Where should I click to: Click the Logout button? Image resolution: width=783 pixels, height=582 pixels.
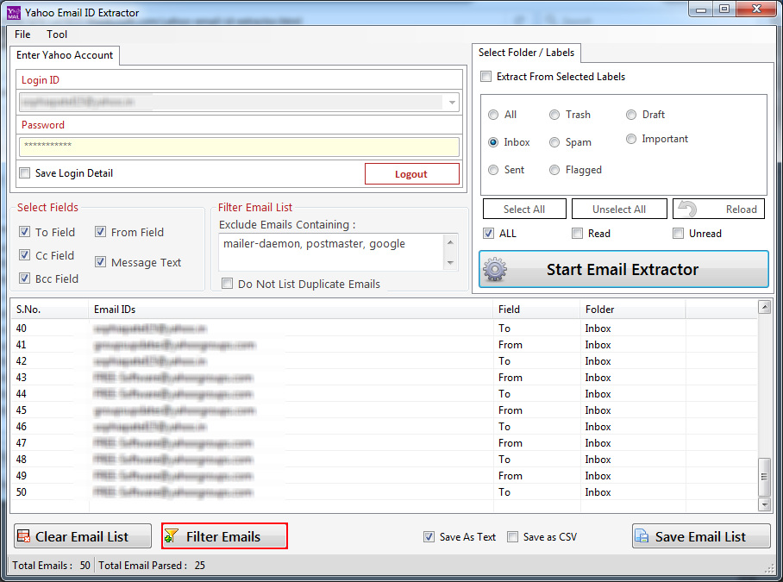[412, 173]
